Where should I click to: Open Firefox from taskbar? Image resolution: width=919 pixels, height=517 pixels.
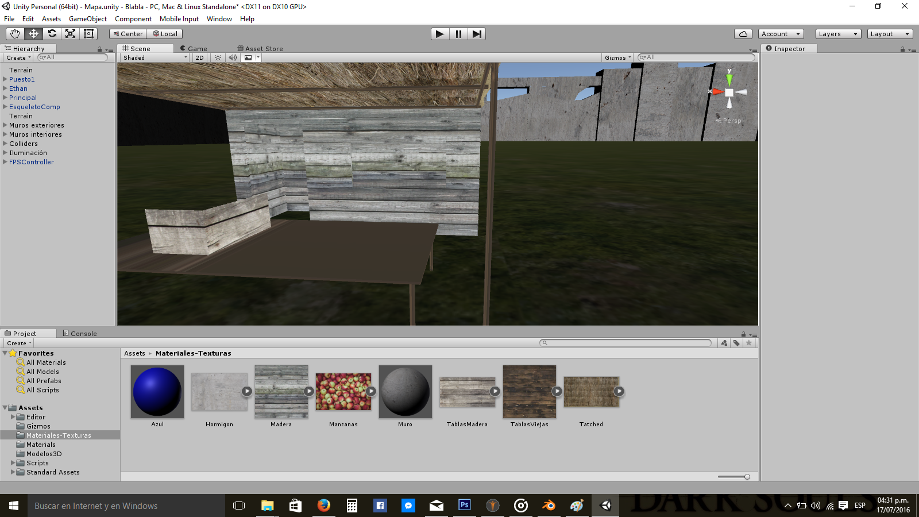tap(324, 506)
